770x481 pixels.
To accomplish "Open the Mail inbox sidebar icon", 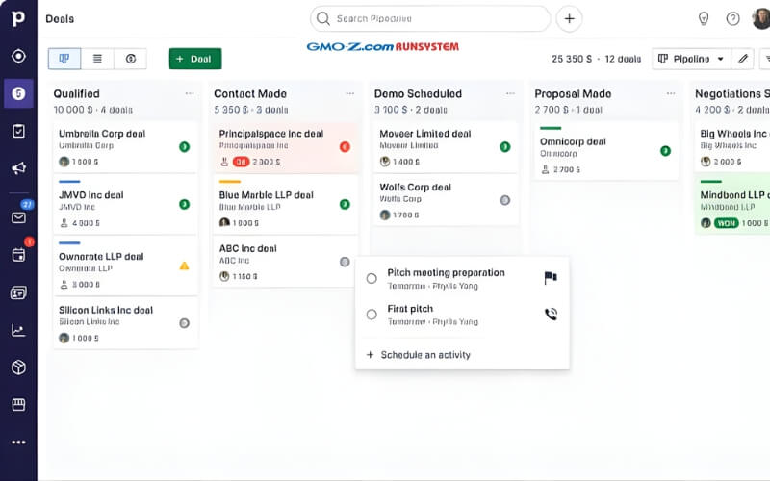I will click(x=18, y=217).
